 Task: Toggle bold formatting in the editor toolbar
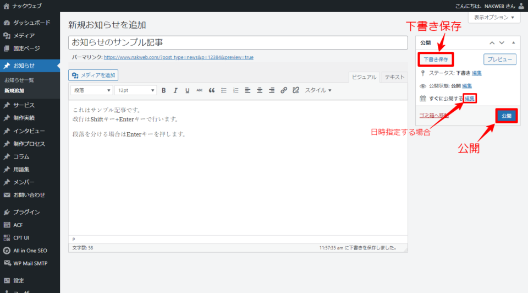click(163, 90)
